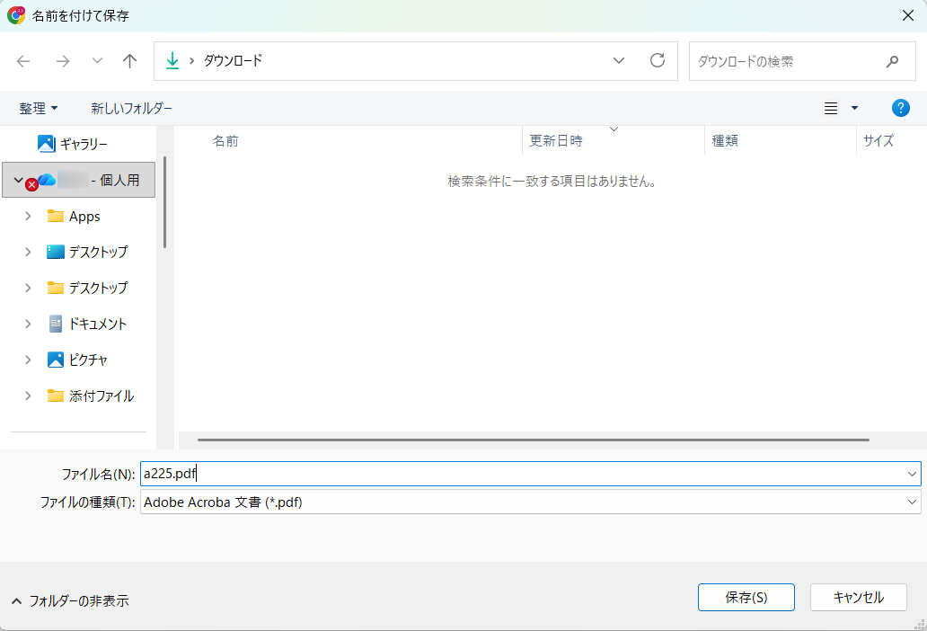Select ギャラリー in the navigation pane
Screen dimensions: 927x631
84,144
